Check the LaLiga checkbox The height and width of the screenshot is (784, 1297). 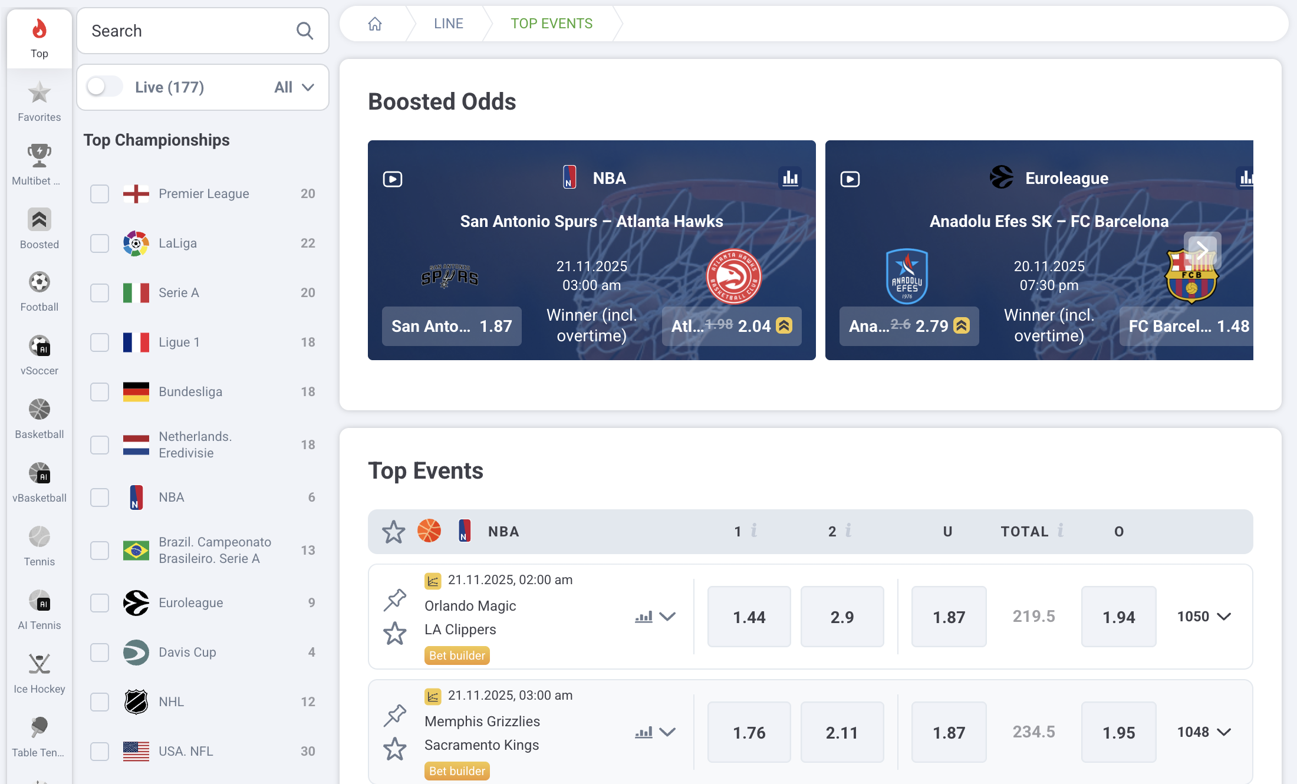pyautogui.click(x=100, y=243)
